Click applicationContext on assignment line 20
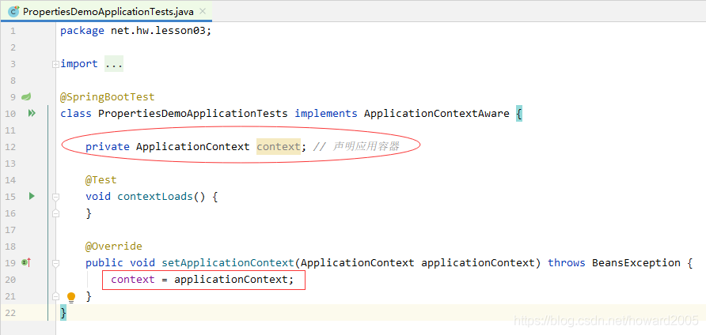The height and width of the screenshot is (335, 706). pyautogui.click(x=231, y=280)
